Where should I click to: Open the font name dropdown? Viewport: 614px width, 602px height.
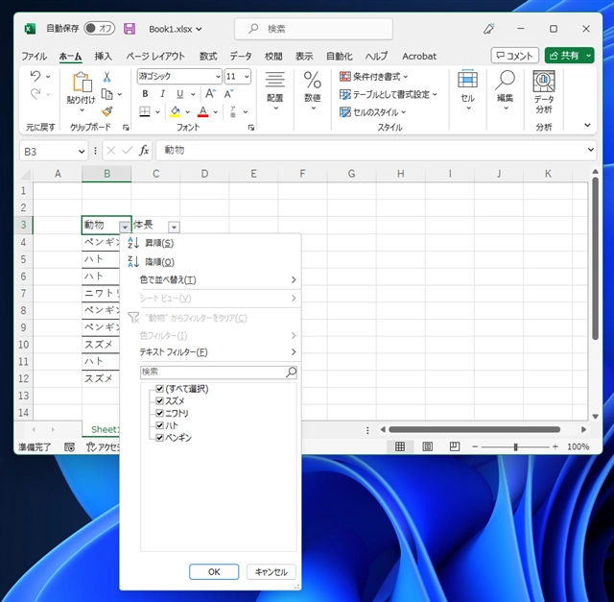[x=218, y=77]
